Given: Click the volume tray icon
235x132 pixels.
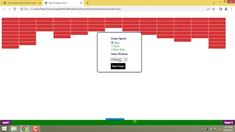Looking at the screenshot, I should click(211, 129).
